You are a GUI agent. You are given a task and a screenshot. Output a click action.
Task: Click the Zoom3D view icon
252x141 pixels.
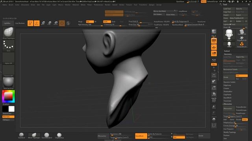click(x=214, y=88)
